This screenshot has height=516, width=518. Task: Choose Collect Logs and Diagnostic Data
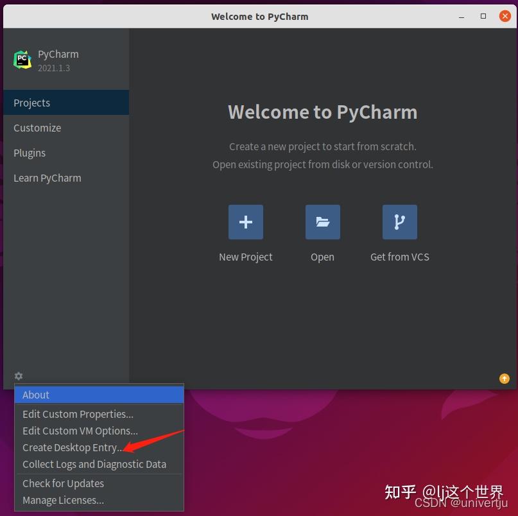(94, 464)
